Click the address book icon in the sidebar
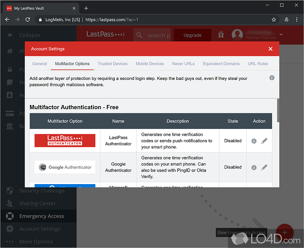304x248 pixels. point(10,95)
